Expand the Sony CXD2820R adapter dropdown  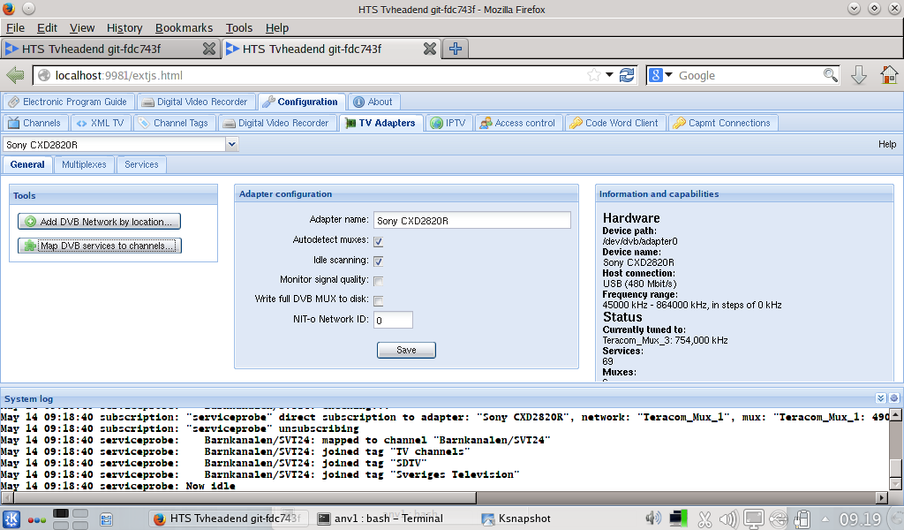(232, 144)
